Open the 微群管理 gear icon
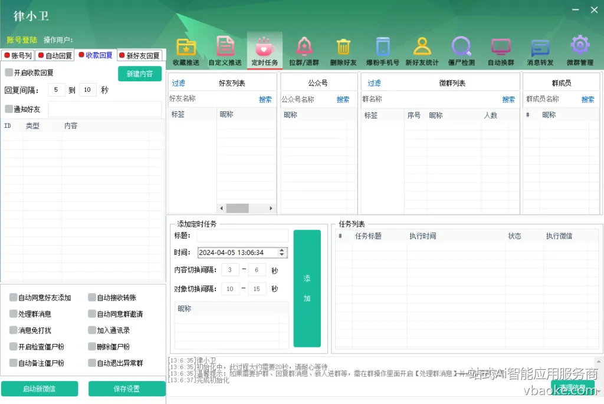 pyautogui.click(x=580, y=52)
